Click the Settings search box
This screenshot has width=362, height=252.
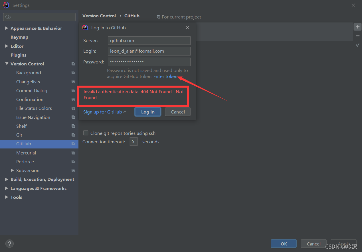click(x=39, y=17)
